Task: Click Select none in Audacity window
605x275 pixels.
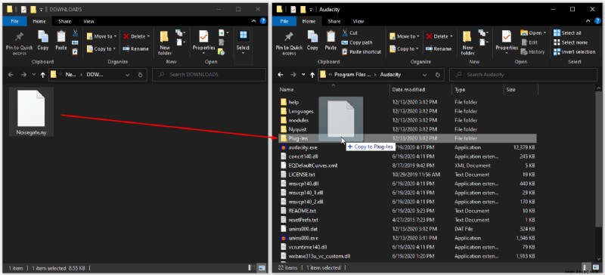Action: pyautogui.click(x=571, y=42)
